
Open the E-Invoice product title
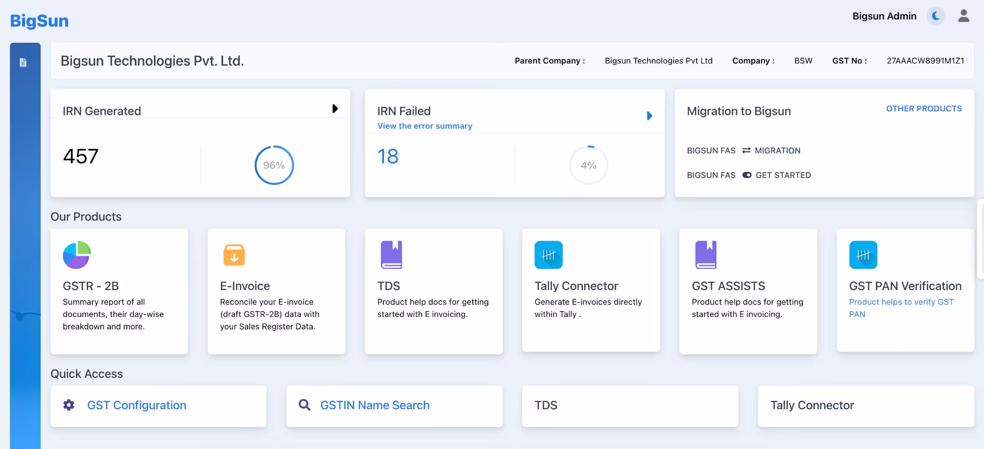point(245,286)
